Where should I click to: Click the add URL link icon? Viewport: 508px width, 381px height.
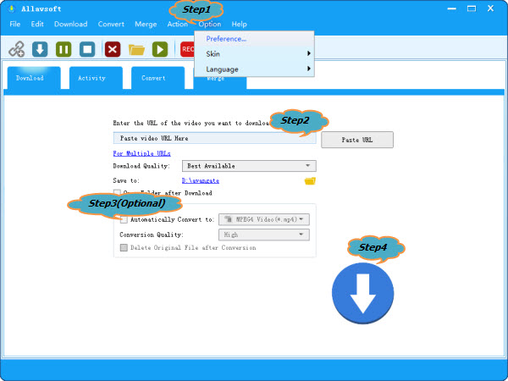(x=17, y=49)
